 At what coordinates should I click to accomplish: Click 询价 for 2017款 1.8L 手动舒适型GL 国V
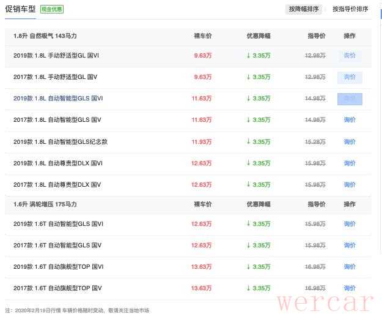(350, 77)
